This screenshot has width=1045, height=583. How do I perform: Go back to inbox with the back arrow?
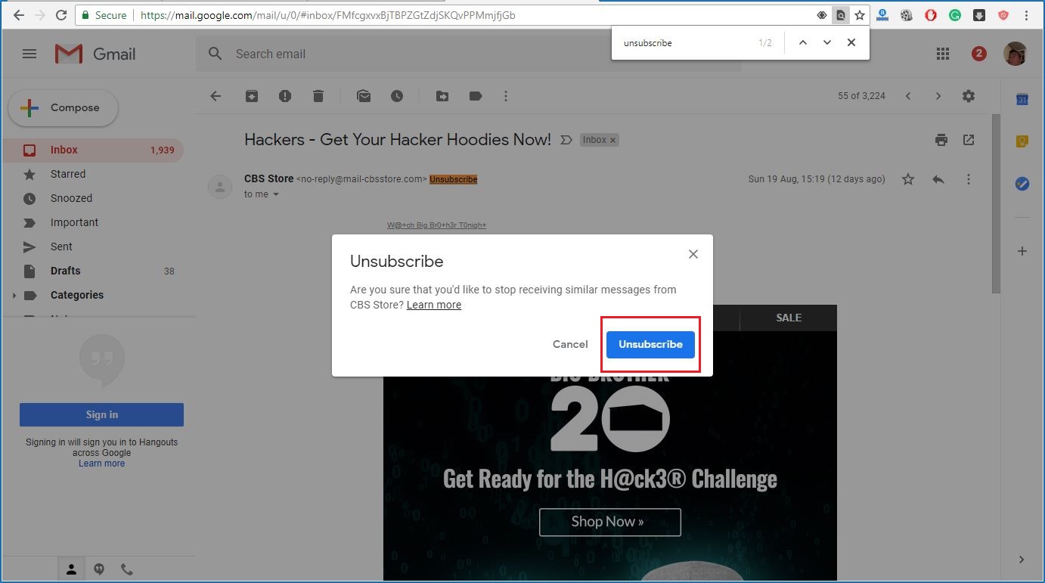[216, 96]
